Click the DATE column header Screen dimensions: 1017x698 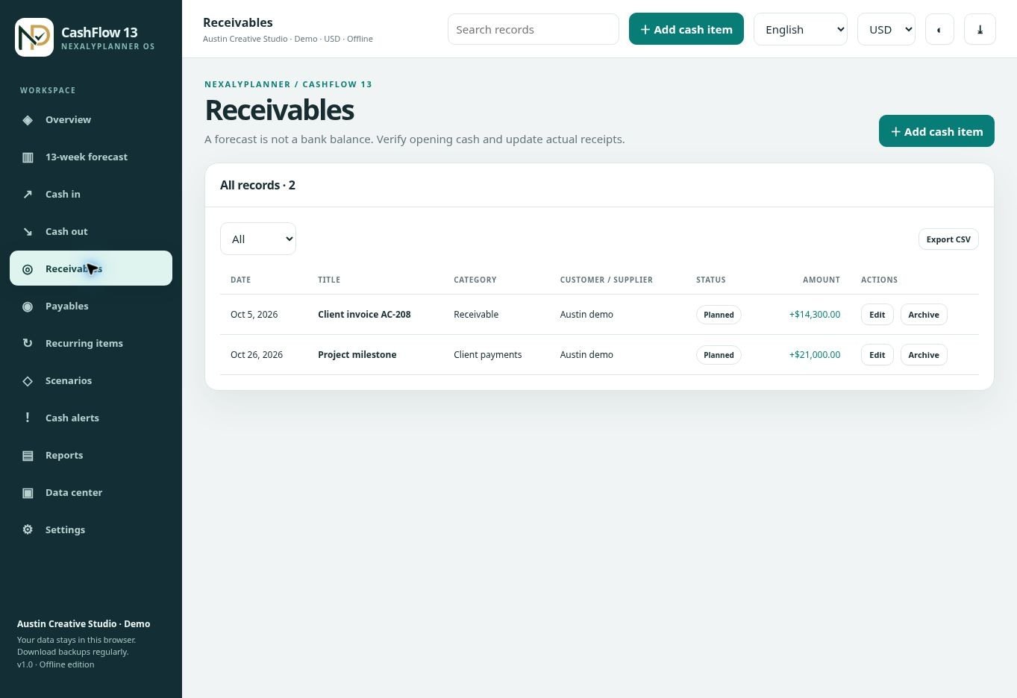click(240, 280)
